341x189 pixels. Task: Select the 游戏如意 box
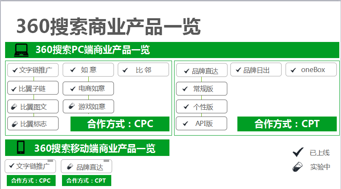click(x=88, y=106)
